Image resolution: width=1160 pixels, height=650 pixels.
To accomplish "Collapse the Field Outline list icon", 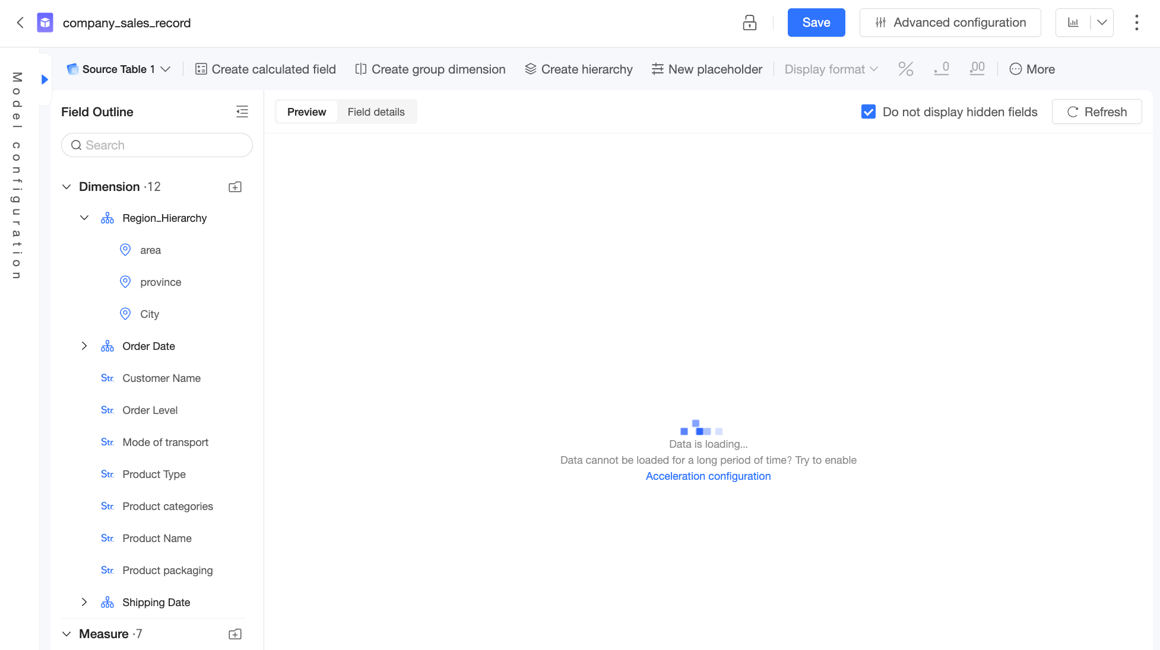I will click(x=242, y=111).
